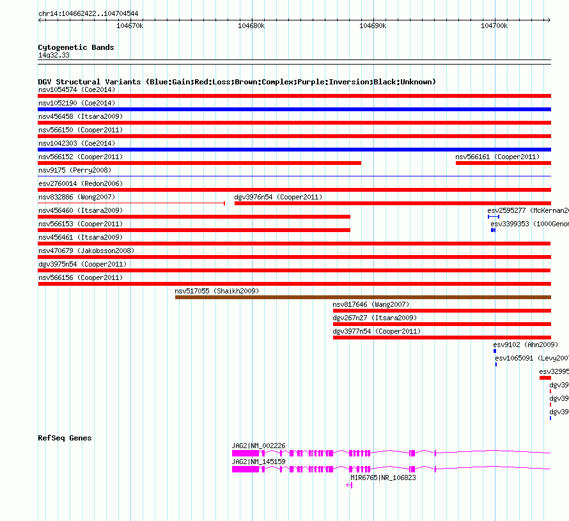Open the JAG2|NM_002226 gene label
Image resolution: width=569 pixels, height=521 pixels.
pyautogui.click(x=259, y=445)
